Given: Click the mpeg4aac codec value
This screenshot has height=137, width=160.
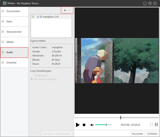Looking at the screenshot, I should click(57, 47).
